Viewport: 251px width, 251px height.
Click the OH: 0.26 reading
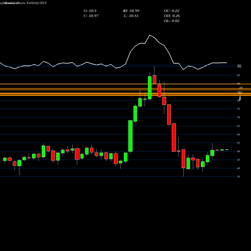(x=172, y=16)
